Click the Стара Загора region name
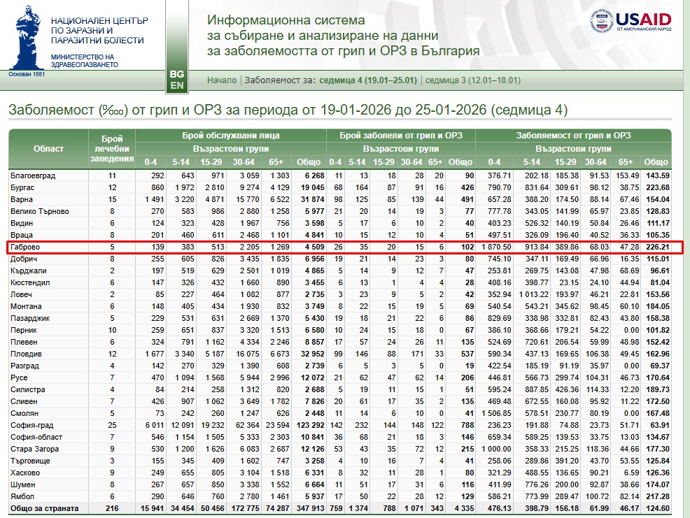690x518 pixels. [x=34, y=449]
